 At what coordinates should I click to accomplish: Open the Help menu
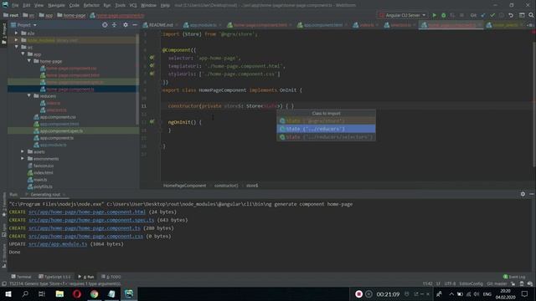165,5
